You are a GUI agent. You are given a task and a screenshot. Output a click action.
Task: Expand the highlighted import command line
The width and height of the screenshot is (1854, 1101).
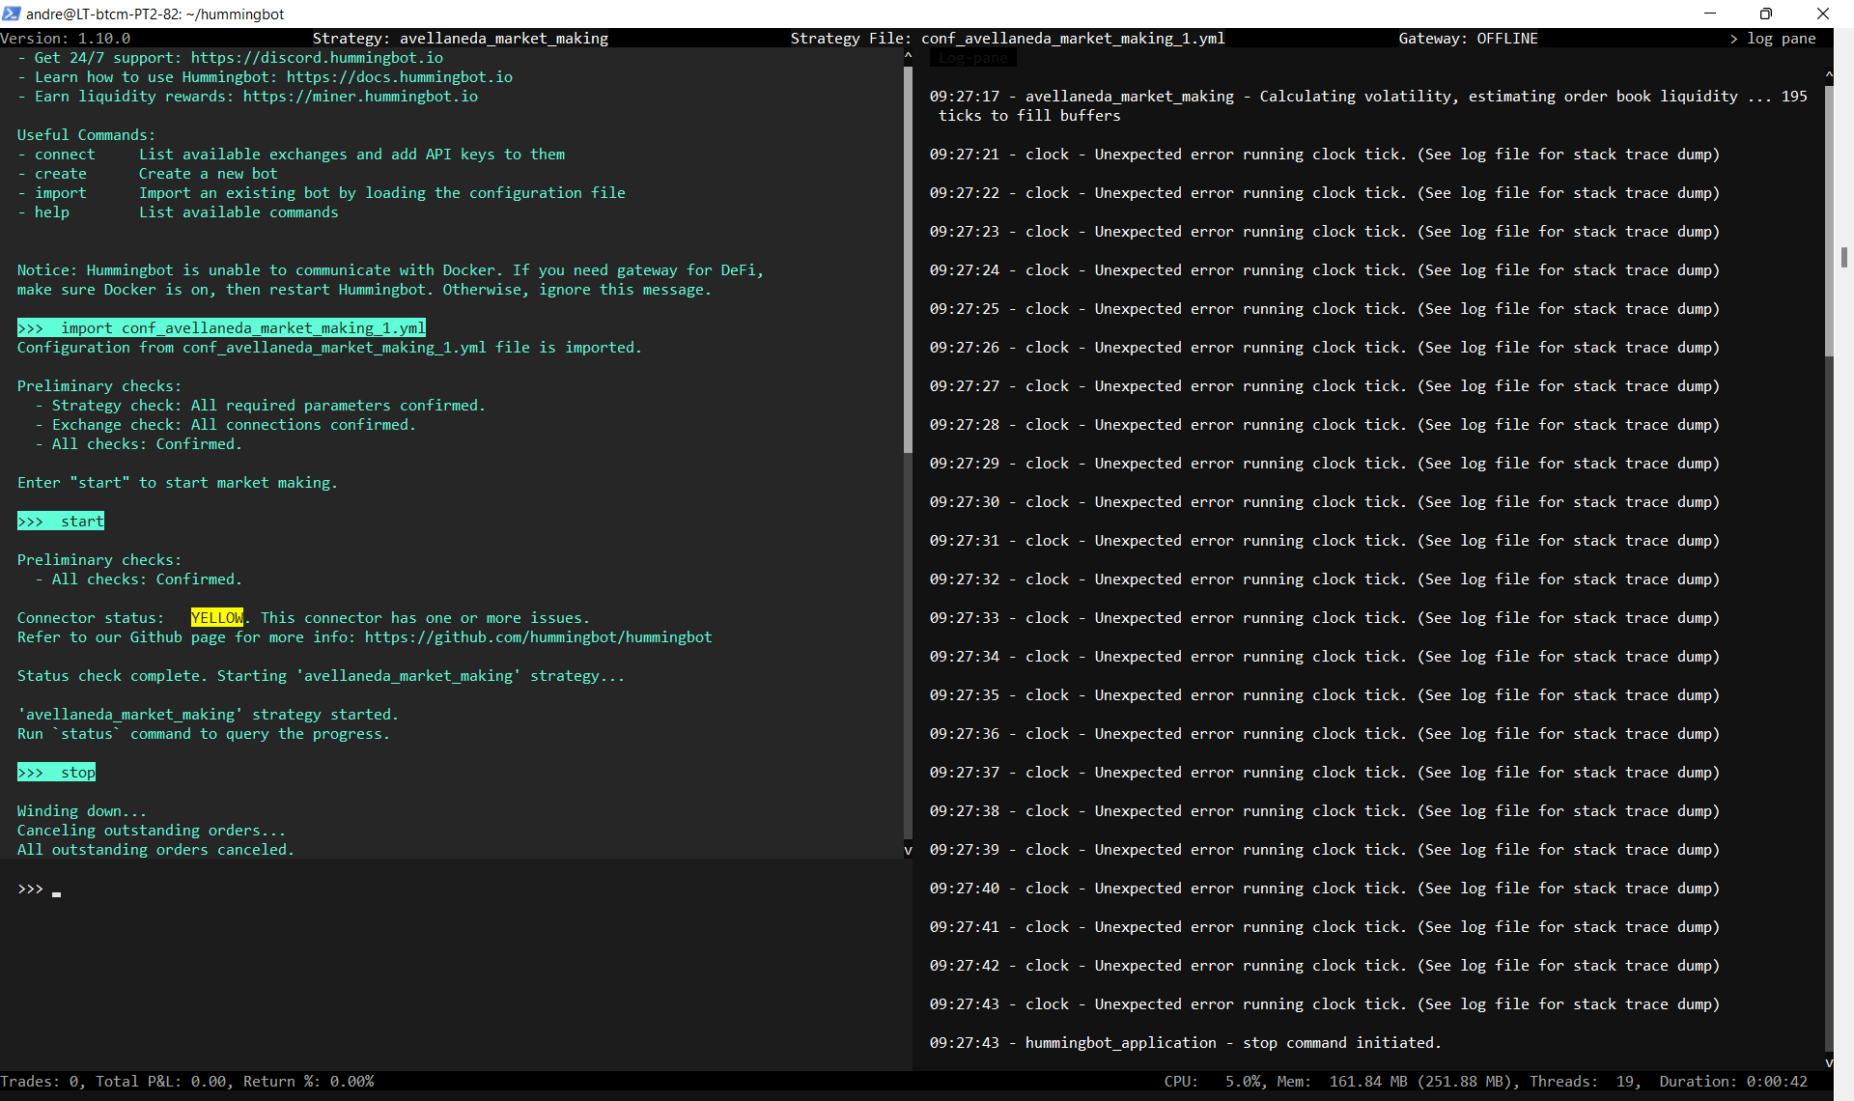pos(220,327)
